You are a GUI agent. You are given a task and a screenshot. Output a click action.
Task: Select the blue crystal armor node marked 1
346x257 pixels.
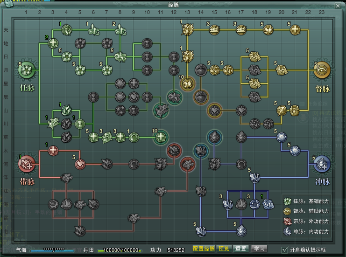(268, 204)
